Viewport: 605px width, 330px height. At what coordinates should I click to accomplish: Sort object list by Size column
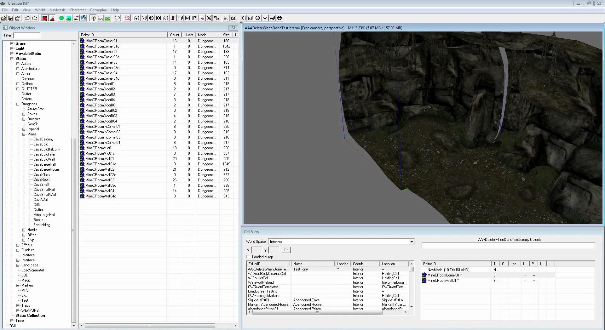[226, 35]
